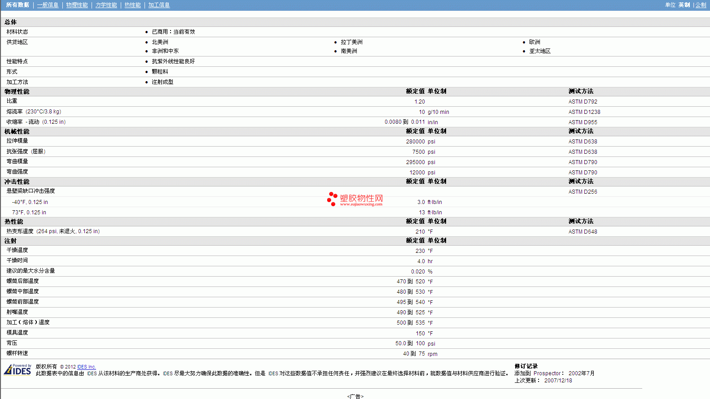Image resolution: width=710 pixels, height=399 pixels.
Task: Open the ASTM D1238 test method link
Action: pyautogui.click(x=584, y=112)
